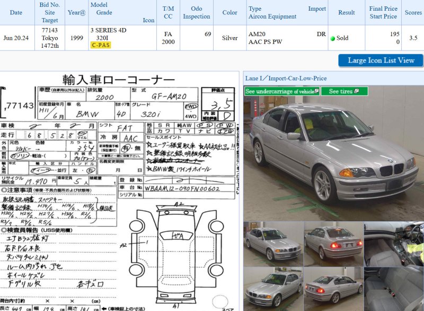Click the Lane I Import-Car-Low-Price label
This screenshot has width=424, height=311.
point(286,79)
